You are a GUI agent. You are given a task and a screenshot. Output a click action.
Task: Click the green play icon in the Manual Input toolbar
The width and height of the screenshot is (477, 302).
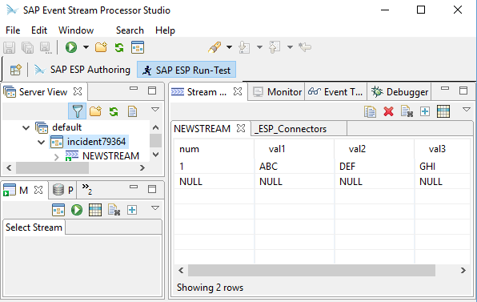click(77, 210)
